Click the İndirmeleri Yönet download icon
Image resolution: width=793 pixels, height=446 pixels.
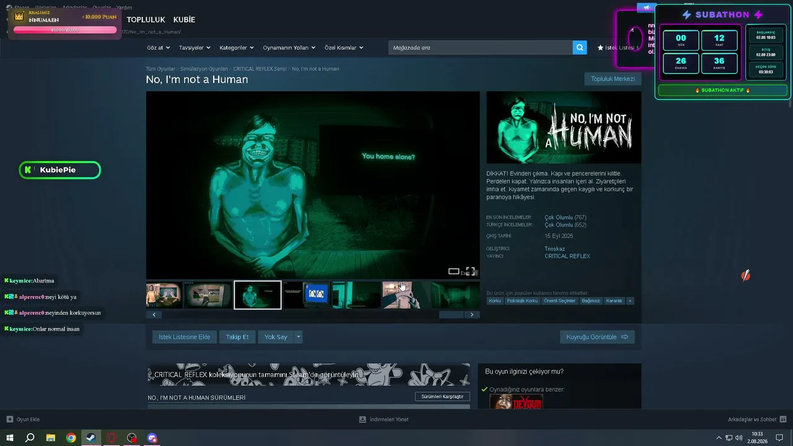(x=362, y=419)
